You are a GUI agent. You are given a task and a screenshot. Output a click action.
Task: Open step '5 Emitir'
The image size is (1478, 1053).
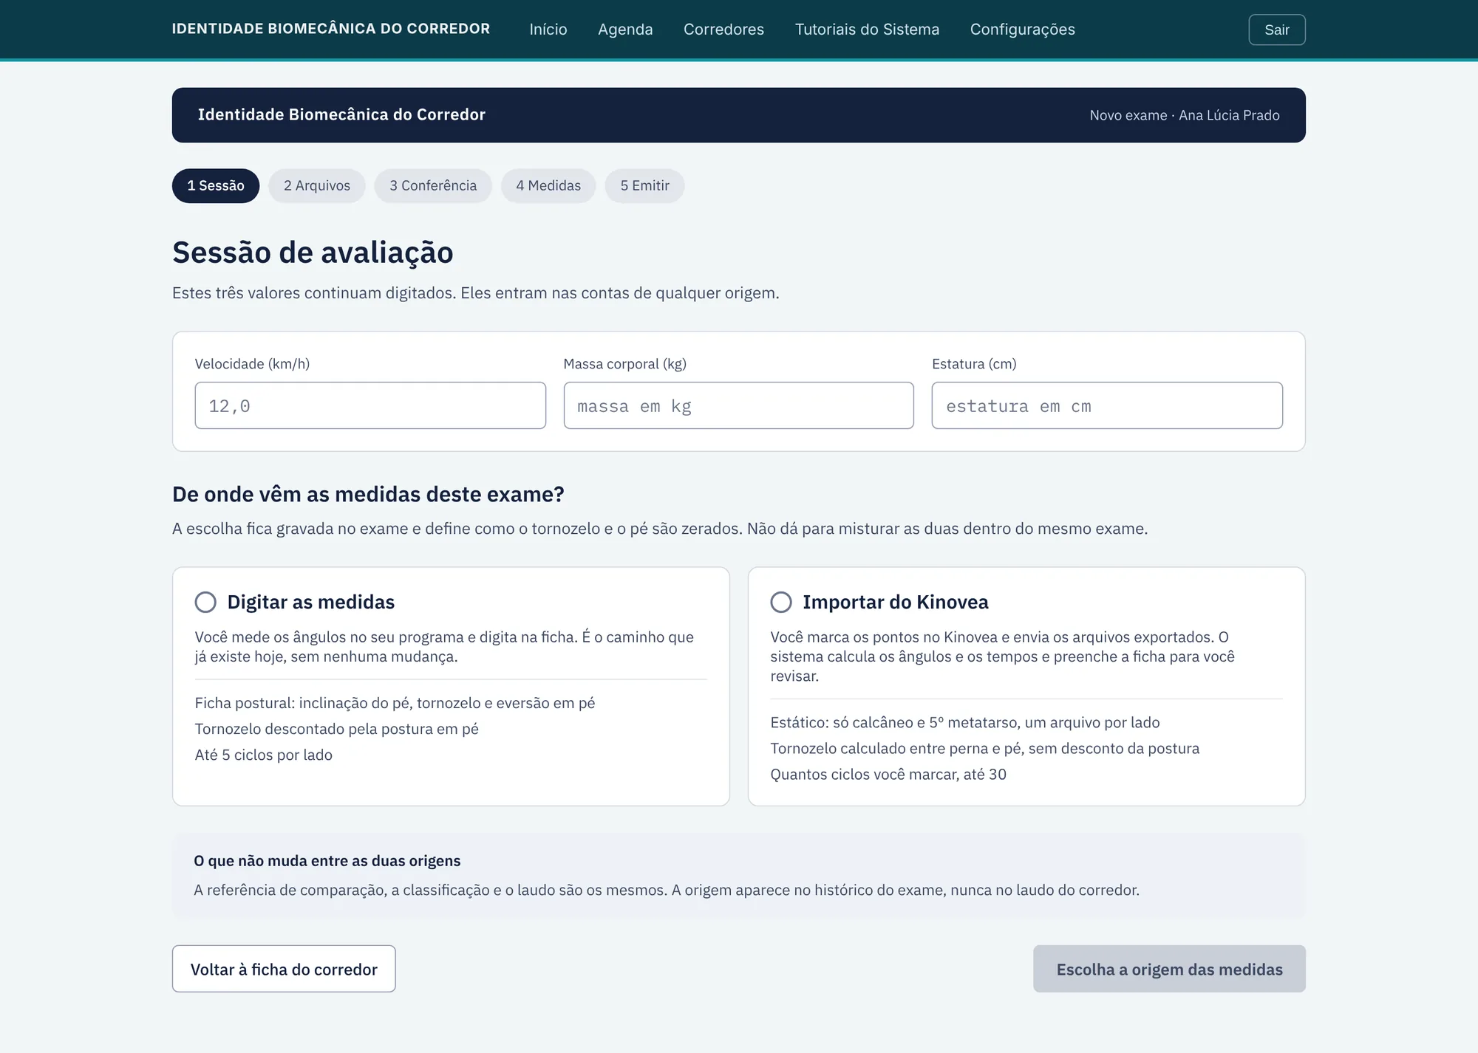pos(645,185)
